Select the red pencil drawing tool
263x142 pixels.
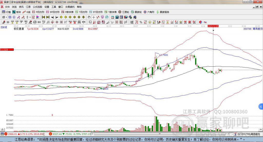pos(4,22)
